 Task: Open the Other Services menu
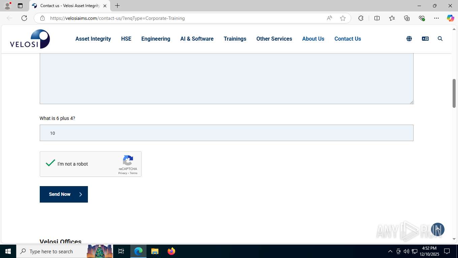274,39
